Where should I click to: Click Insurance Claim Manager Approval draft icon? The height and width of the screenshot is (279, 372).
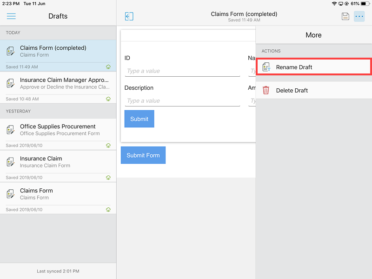pos(10,83)
